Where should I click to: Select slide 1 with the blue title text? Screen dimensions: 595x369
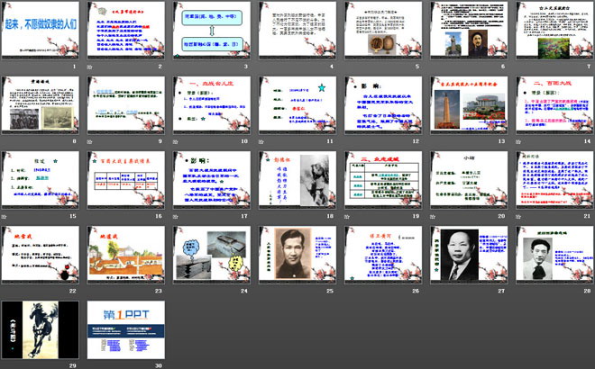click(x=41, y=30)
